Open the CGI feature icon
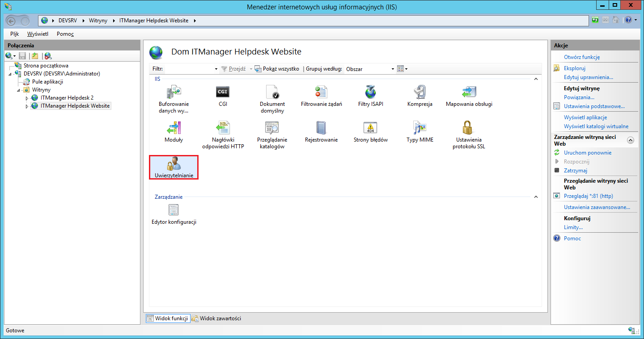This screenshot has height=339, width=644. 223,96
